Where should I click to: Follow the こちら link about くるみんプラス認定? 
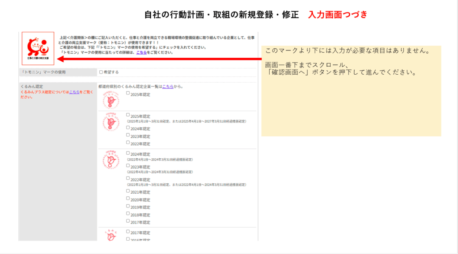74,92
